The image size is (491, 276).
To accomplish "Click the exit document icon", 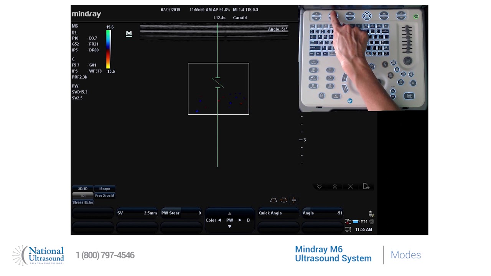I will point(366,186).
